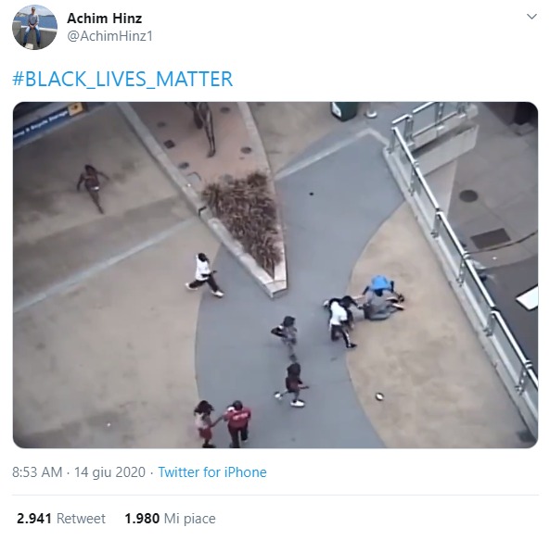Click the running figure at video's left

coord(92,188)
